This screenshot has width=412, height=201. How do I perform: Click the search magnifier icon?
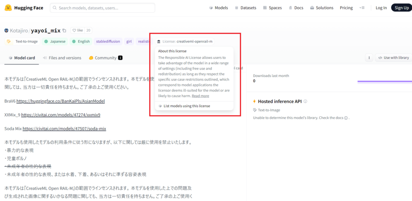[55, 8]
